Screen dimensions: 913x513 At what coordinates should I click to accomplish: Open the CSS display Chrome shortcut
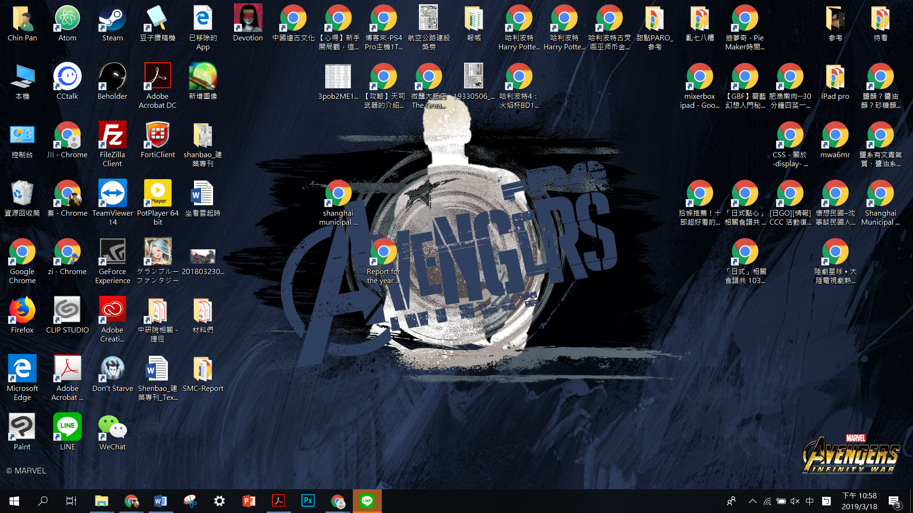[x=790, y=145]
